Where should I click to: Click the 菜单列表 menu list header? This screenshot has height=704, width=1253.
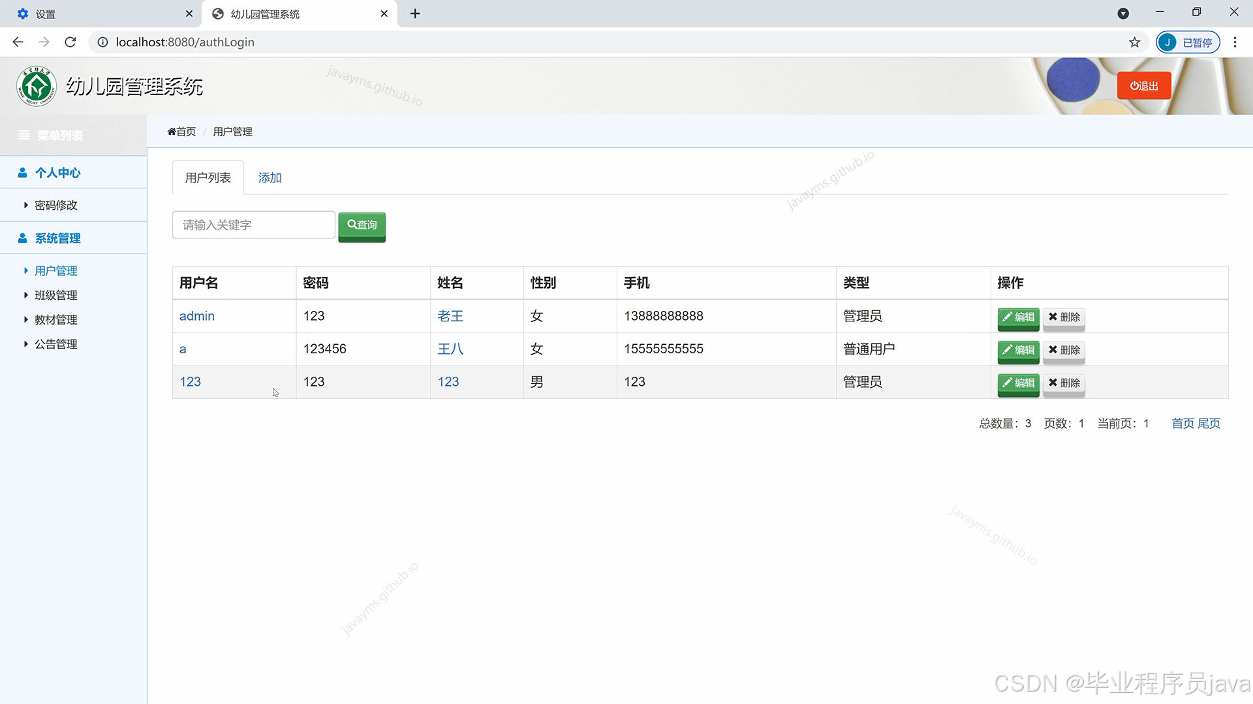pyautogui.click(x=51, y=136)
